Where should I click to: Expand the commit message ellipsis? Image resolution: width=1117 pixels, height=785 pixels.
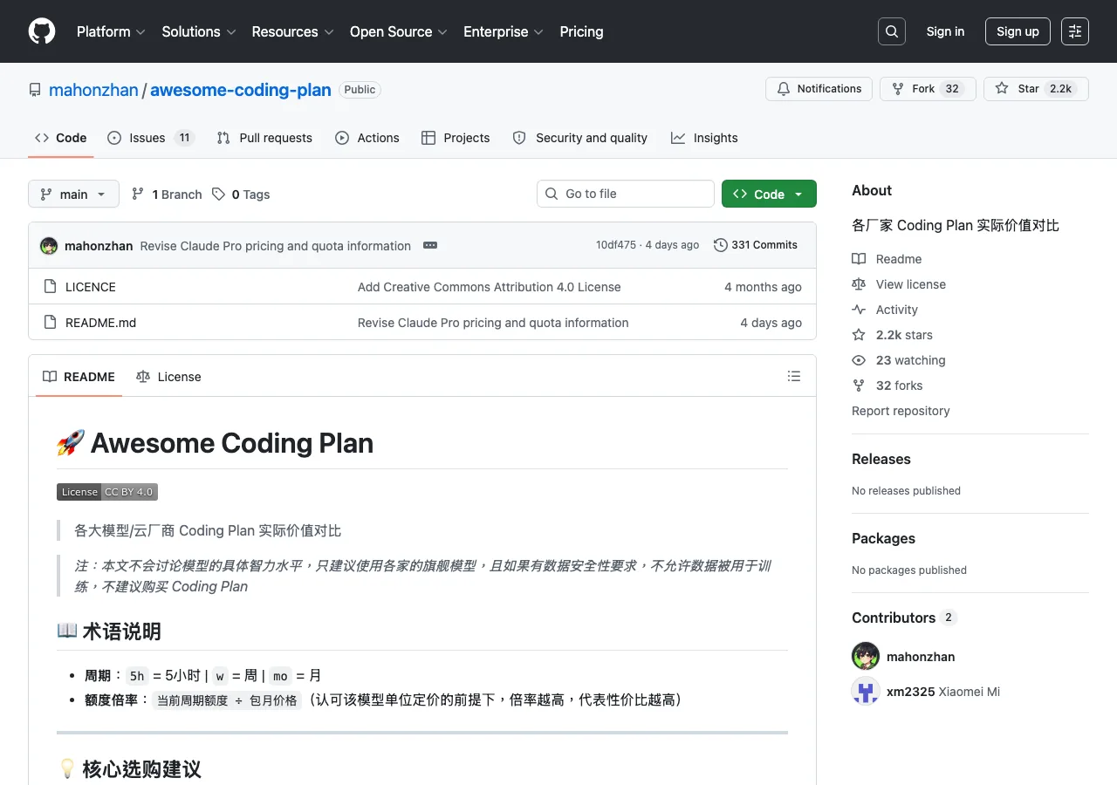(430, 246)
